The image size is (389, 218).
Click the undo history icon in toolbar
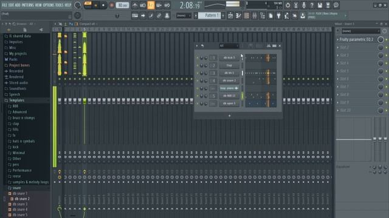(x=287, y=5)
